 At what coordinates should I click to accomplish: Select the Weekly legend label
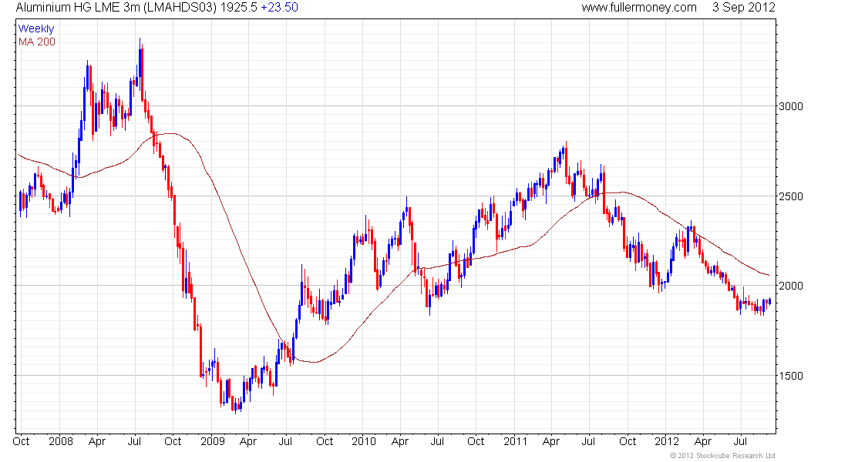coord(36,28)
